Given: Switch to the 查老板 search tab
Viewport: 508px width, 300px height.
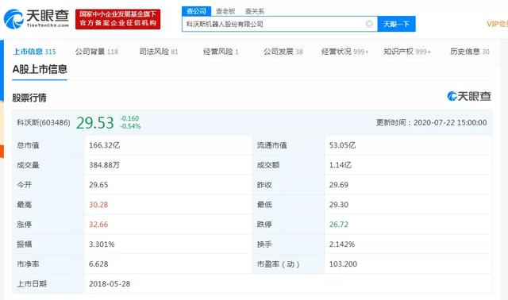Looking at the screenshot, I should (225, 11).
